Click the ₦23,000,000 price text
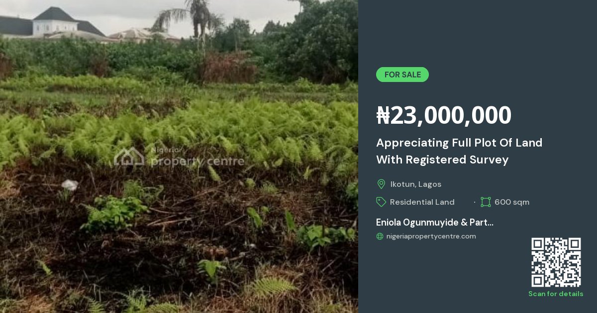 (x=444, y=115)
